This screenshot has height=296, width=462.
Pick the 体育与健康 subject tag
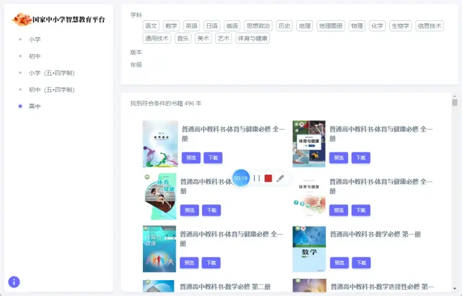(x=253, y=38)
